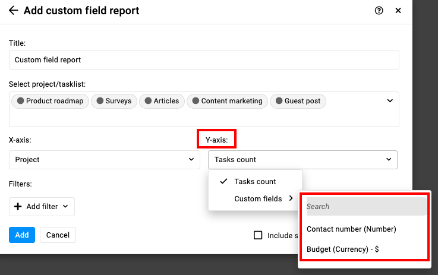
Task: Click the Title input field
Action: pos(204,60)
